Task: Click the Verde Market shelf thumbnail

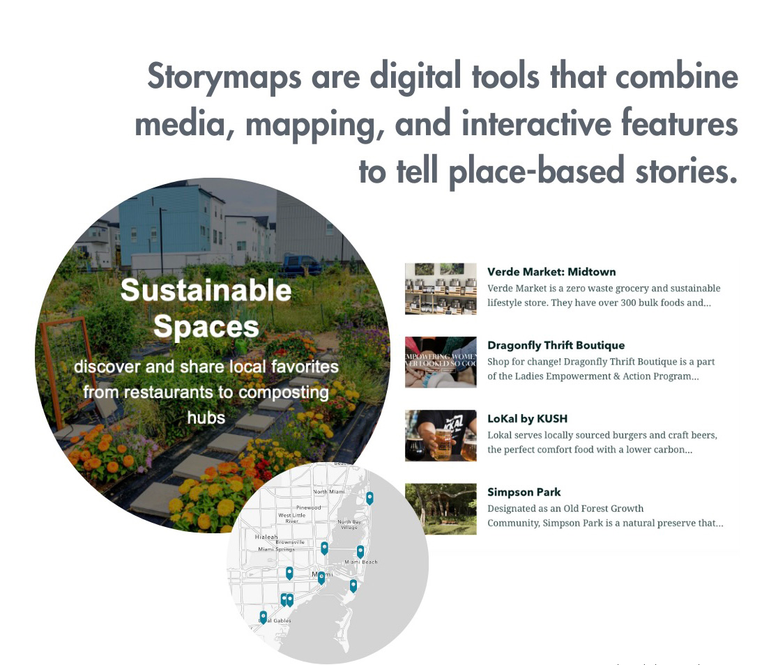Action: coord(441,289)
